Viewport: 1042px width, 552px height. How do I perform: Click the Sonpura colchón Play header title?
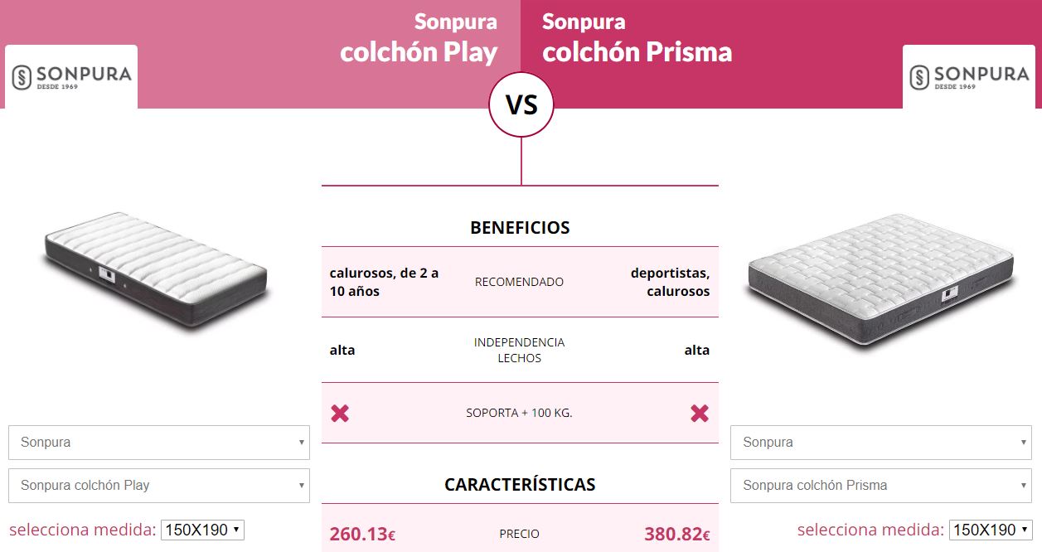[419, 38]
